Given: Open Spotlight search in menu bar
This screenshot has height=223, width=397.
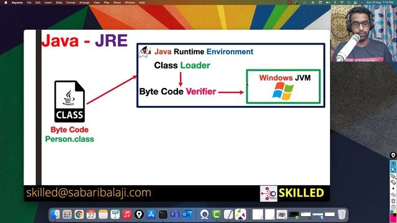Looking at the screenshot, I should coord(349,2).
